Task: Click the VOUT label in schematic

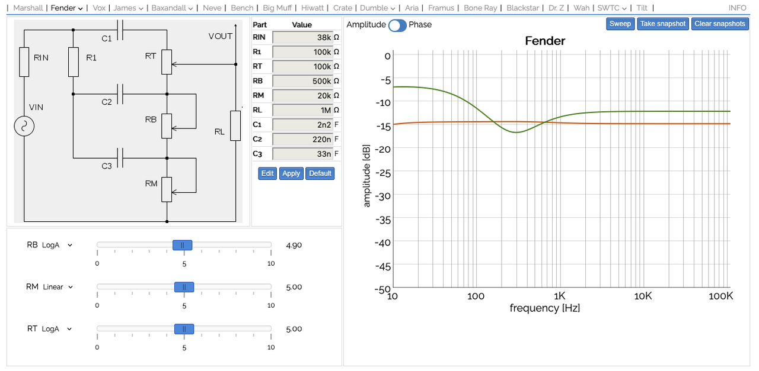Action: (221, 36)
